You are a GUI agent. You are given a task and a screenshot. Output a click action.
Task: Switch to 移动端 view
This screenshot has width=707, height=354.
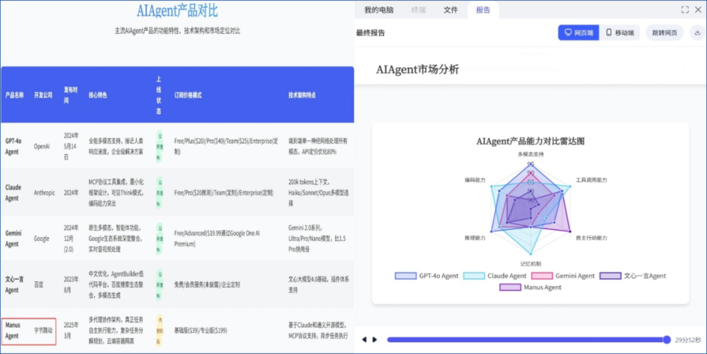point(620,33)
